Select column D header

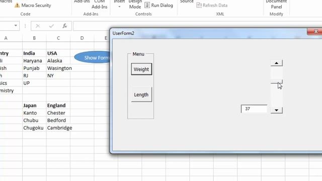point(82,38)
